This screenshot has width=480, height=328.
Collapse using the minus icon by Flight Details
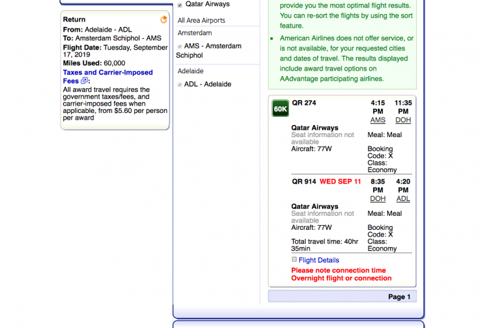click(294, 260)
